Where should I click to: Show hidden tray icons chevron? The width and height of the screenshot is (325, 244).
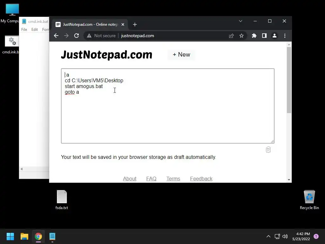269,236
